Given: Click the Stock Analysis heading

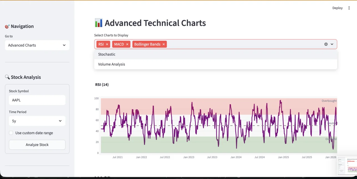Looking at the screenshot, I should point(23,77).
